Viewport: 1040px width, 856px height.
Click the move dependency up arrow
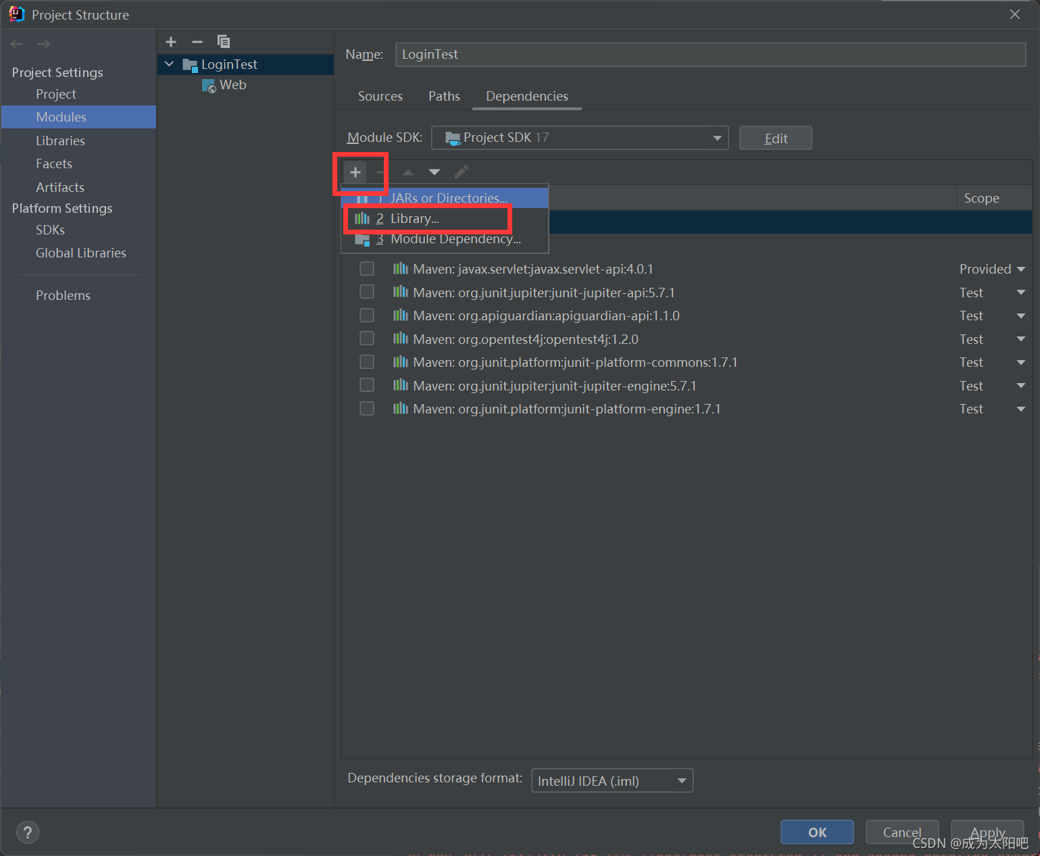point(408,172)
